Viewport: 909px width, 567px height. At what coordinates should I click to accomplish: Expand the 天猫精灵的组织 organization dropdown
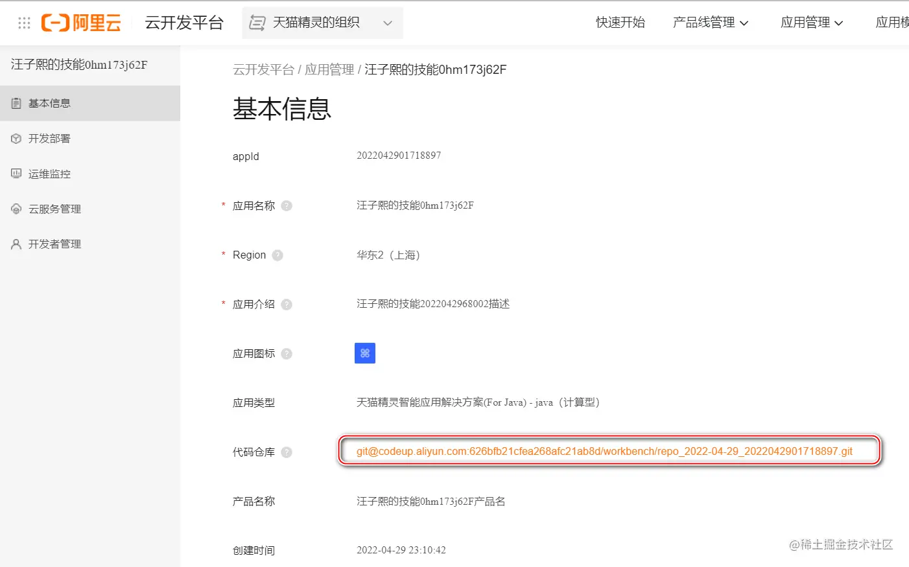click(322, 23)
